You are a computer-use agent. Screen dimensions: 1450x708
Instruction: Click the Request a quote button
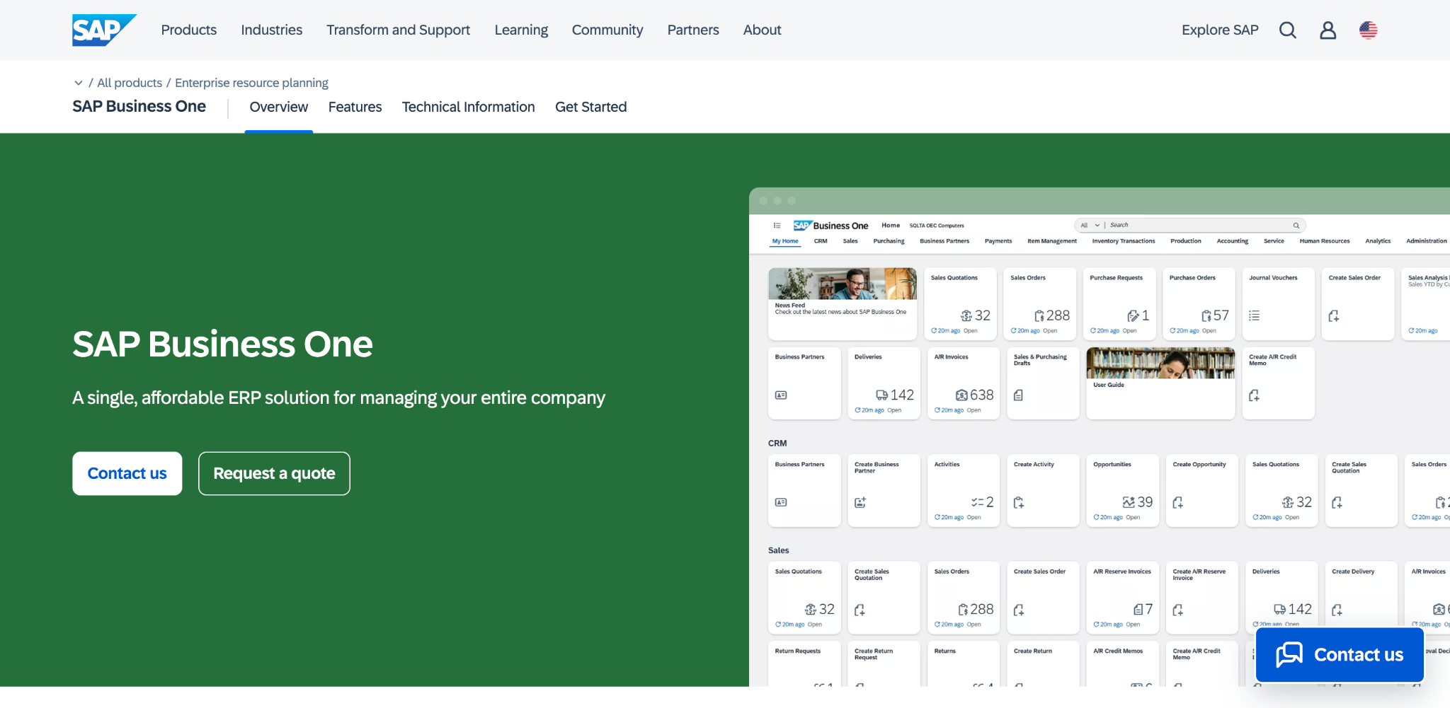[x=275, y=473]
